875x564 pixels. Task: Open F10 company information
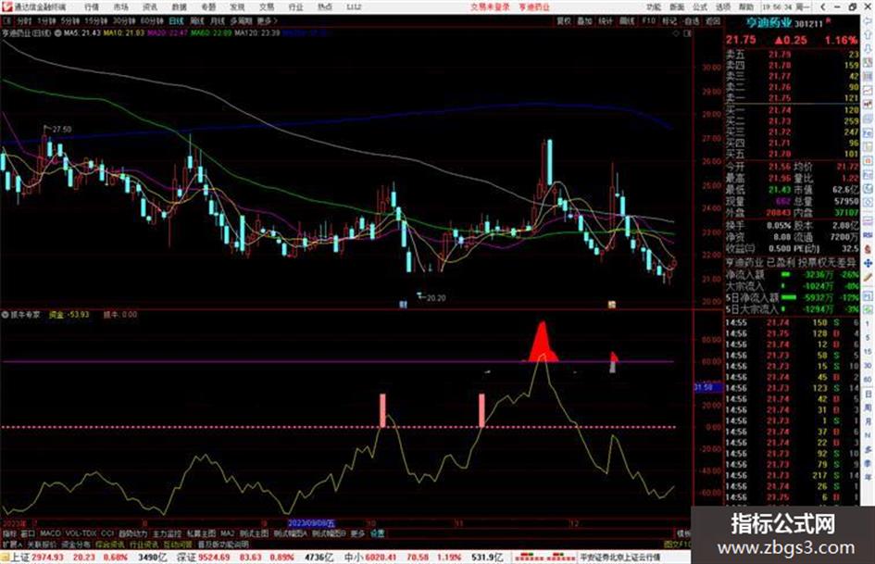pyautogui.click(x=648, y=20)
